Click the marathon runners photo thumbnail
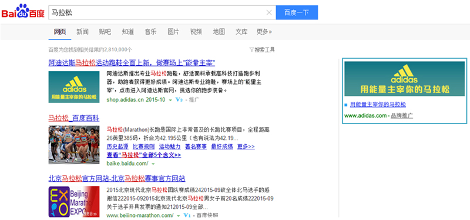The height and width of the screenshot is (220, 470). click(74, 145)
